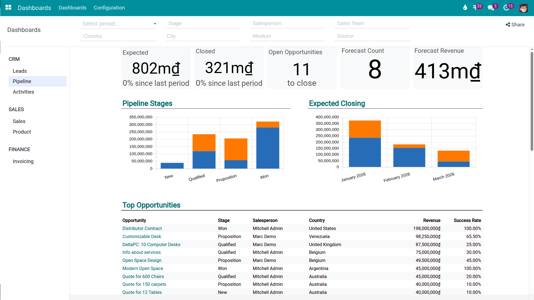Switch to the Configuration menu
The width and height of the screenshot is (534, 300).
(x=109, y=7)
